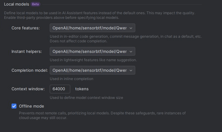Click the Offline mode description text
Screen dimensions: 222x132
coord(103,115)
